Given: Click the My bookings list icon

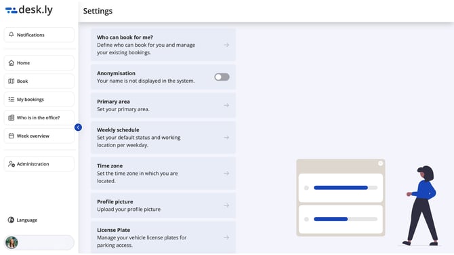Looking at the screenshot, I should point(12,100).
